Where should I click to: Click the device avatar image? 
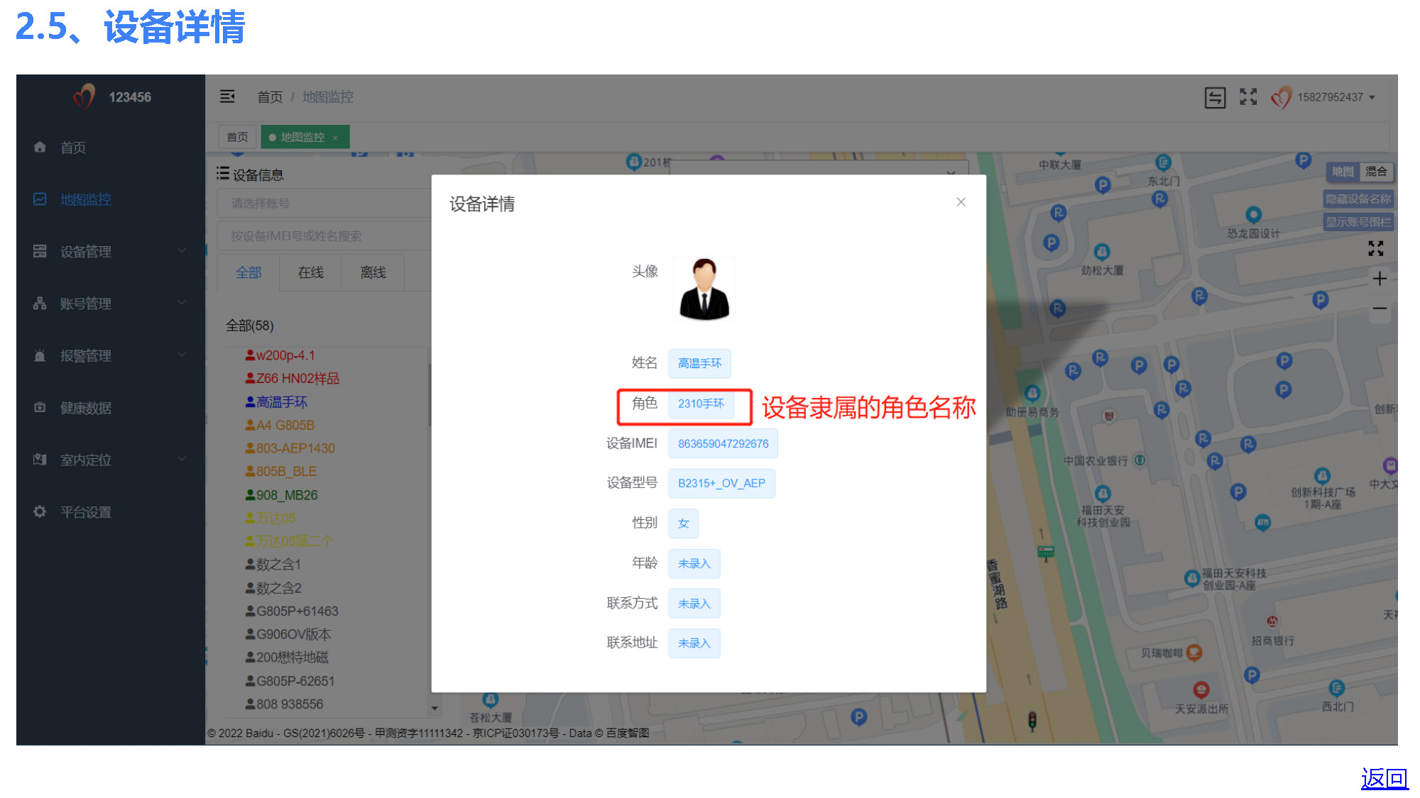click(x=704, y=289)
